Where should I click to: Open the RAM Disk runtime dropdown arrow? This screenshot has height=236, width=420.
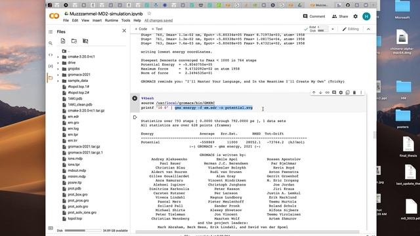click(333, 29)
